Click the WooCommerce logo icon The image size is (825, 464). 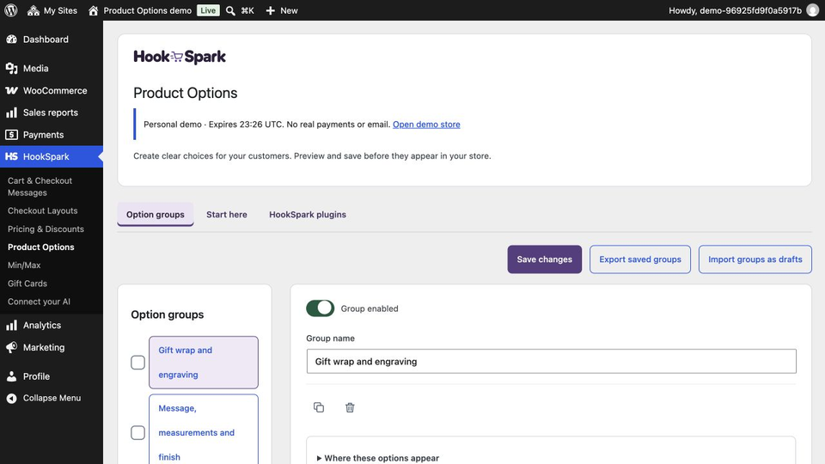pos(11,90)
